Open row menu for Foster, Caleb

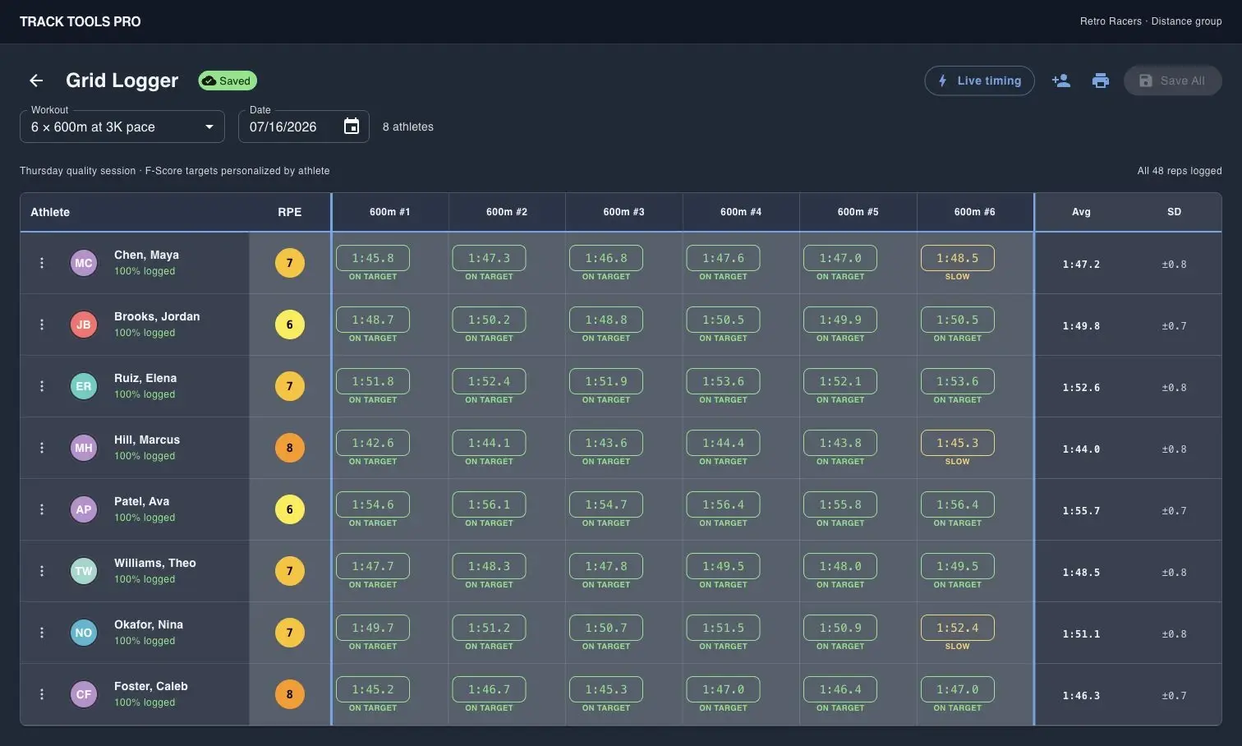click(x=42, y=694)
